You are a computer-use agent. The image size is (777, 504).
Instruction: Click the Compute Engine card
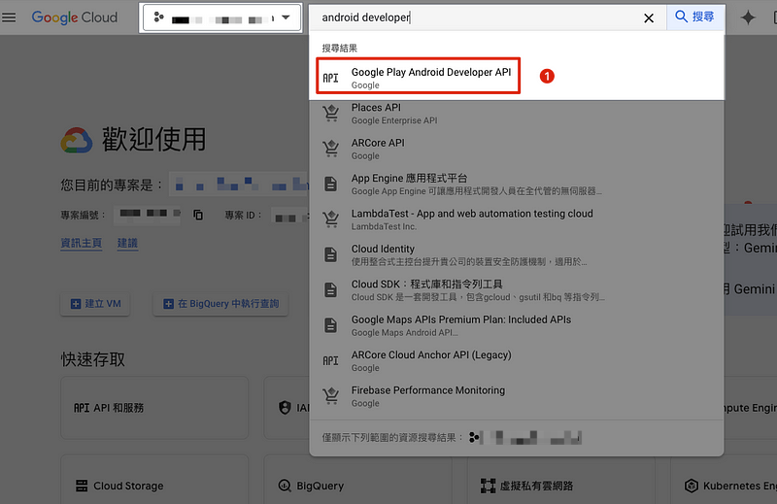pos(750,407)
